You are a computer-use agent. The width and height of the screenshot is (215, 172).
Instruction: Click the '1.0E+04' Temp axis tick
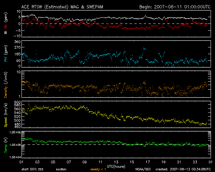pyautogui.click(x=15, y=157)
